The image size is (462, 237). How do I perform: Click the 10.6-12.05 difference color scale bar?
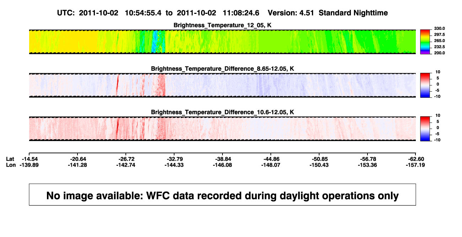click(425, 128)
